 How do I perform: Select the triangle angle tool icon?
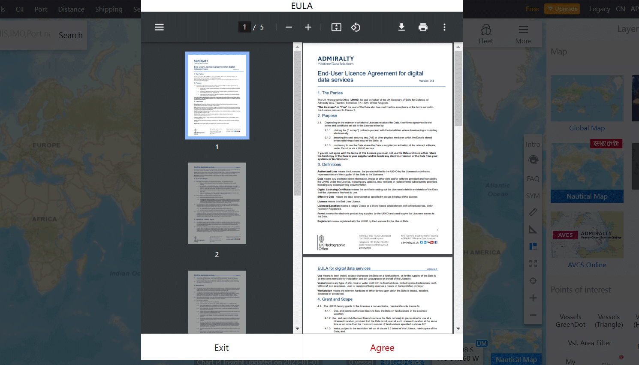pyautogui.click(x=533, y=229)
